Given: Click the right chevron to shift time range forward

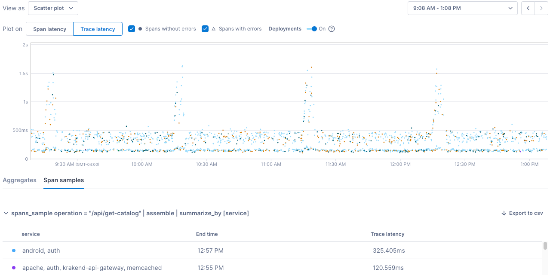Looking at the screenshot, I should click(541, 8).
